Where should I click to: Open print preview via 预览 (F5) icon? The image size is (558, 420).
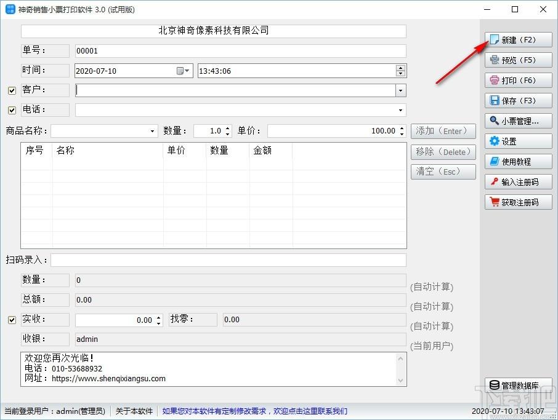pyautogui.click(x=495, y=60)
